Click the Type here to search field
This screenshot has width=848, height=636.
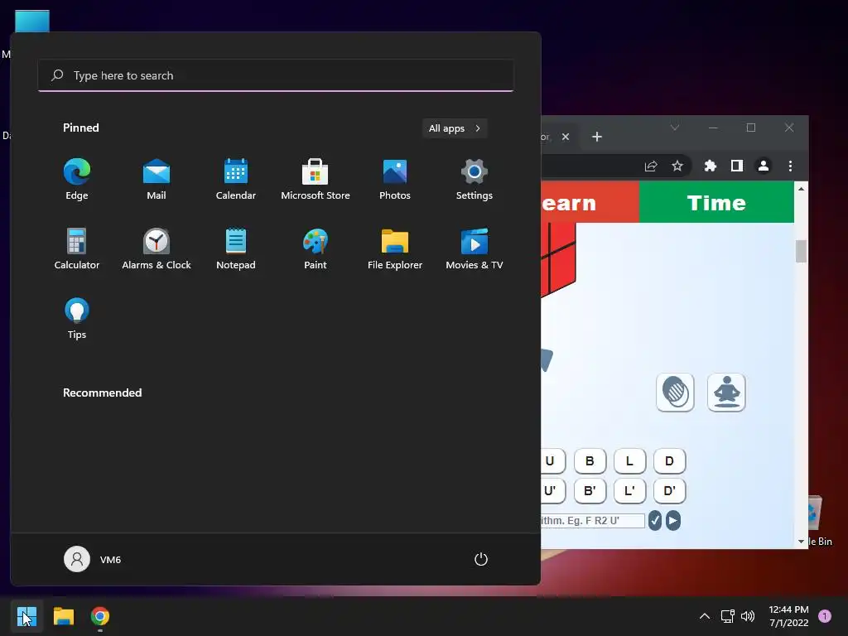276,75
